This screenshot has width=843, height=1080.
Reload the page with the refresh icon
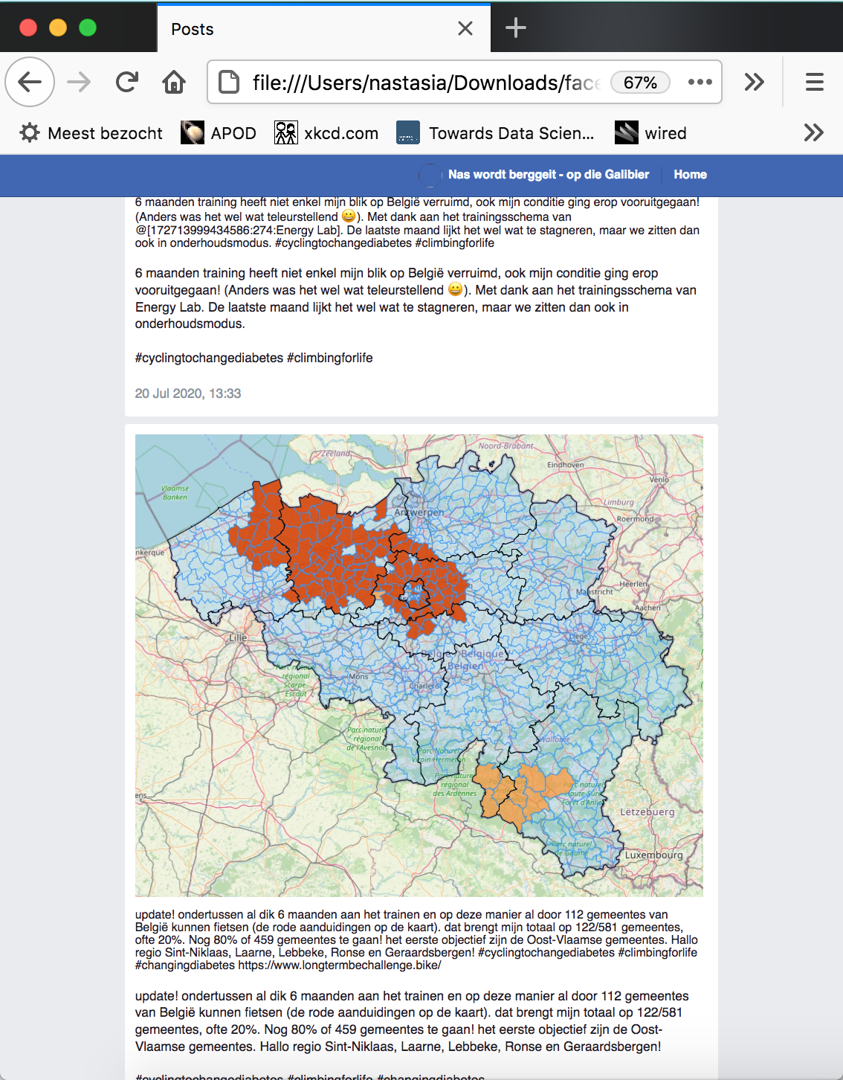point(127,82)
